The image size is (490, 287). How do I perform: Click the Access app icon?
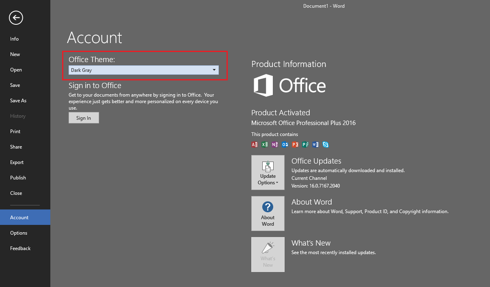(255, 144)
